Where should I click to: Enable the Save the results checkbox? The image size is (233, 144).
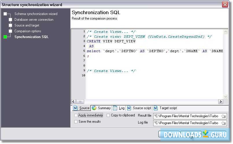76,122
